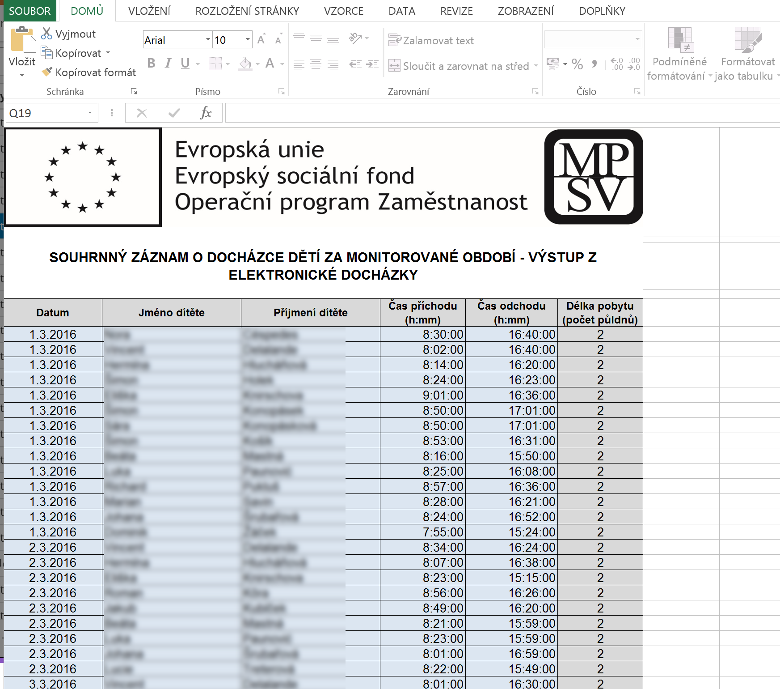Switch to DOPLŇKY ribbon tab

pos(602,11)
